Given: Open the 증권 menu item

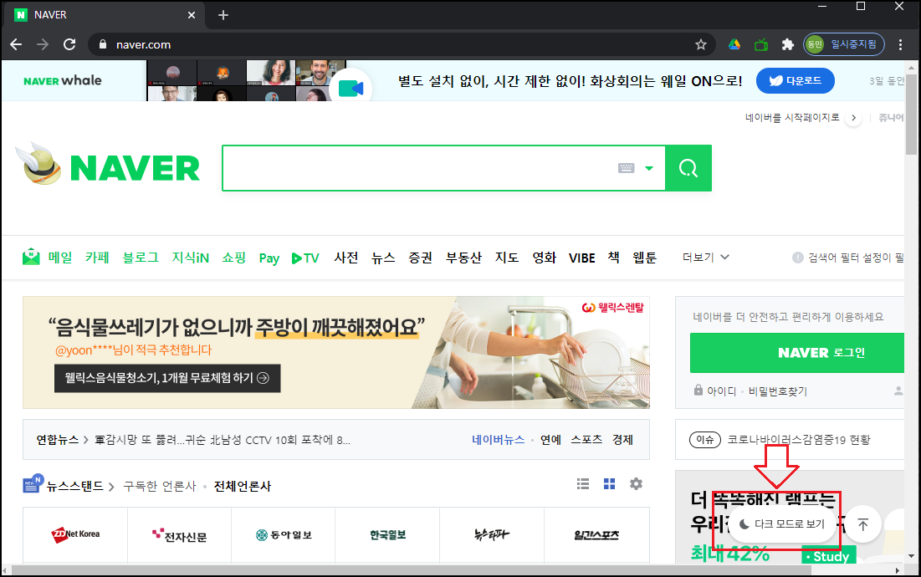Looking at the screenshot, I should click(421, 258).
